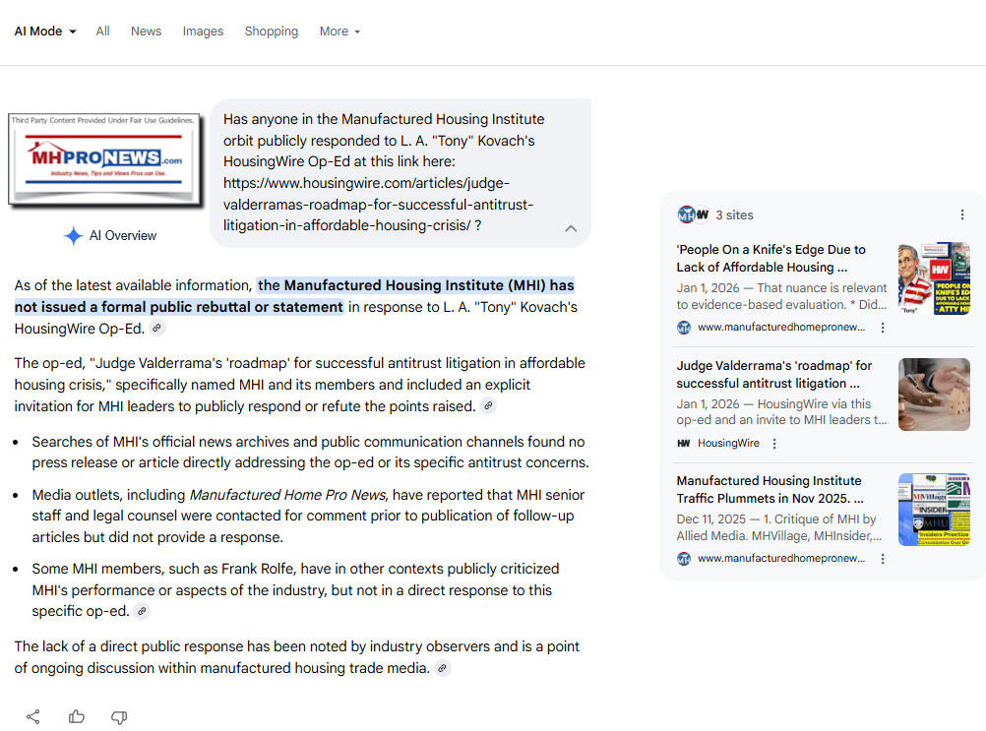Click the thumbs down feedback icon
Image resolution: width=986 pixels, height=731 pixels.
click(x=119, y=716)
